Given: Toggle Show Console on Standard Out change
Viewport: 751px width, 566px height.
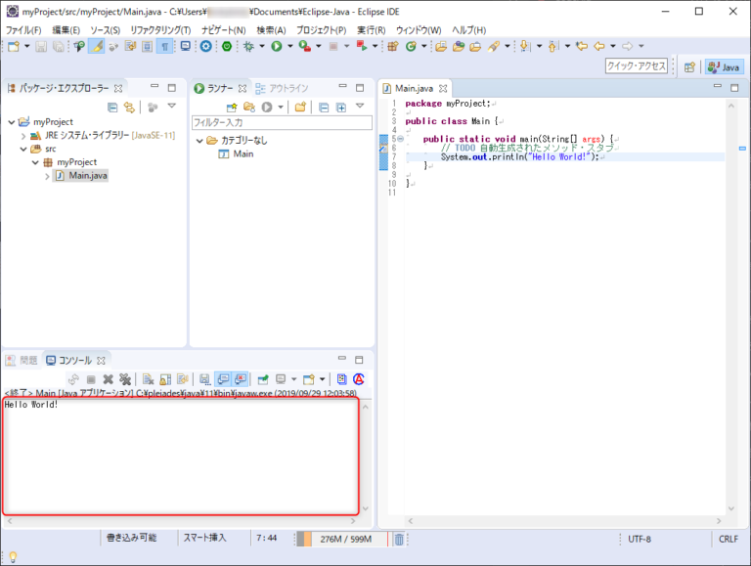Looking at the screenshot, I should pyautogui.click(x=222, y=379).
